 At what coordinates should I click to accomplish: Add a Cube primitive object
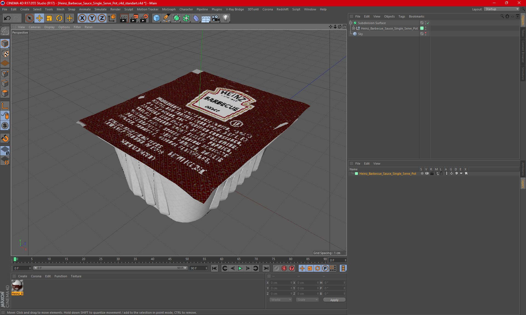tap(156, 18)
